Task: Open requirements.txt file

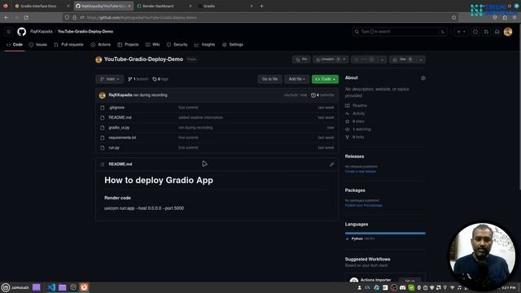Action: (x=122, y=138)
